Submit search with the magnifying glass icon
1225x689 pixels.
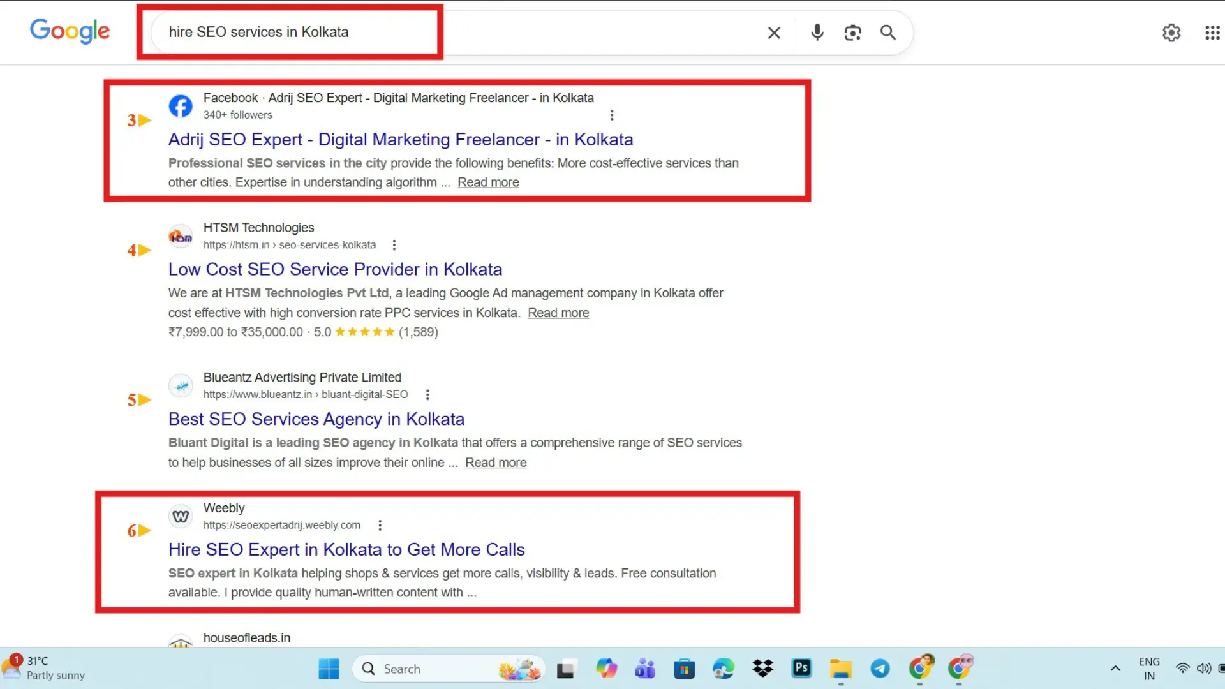coord(888,33)
